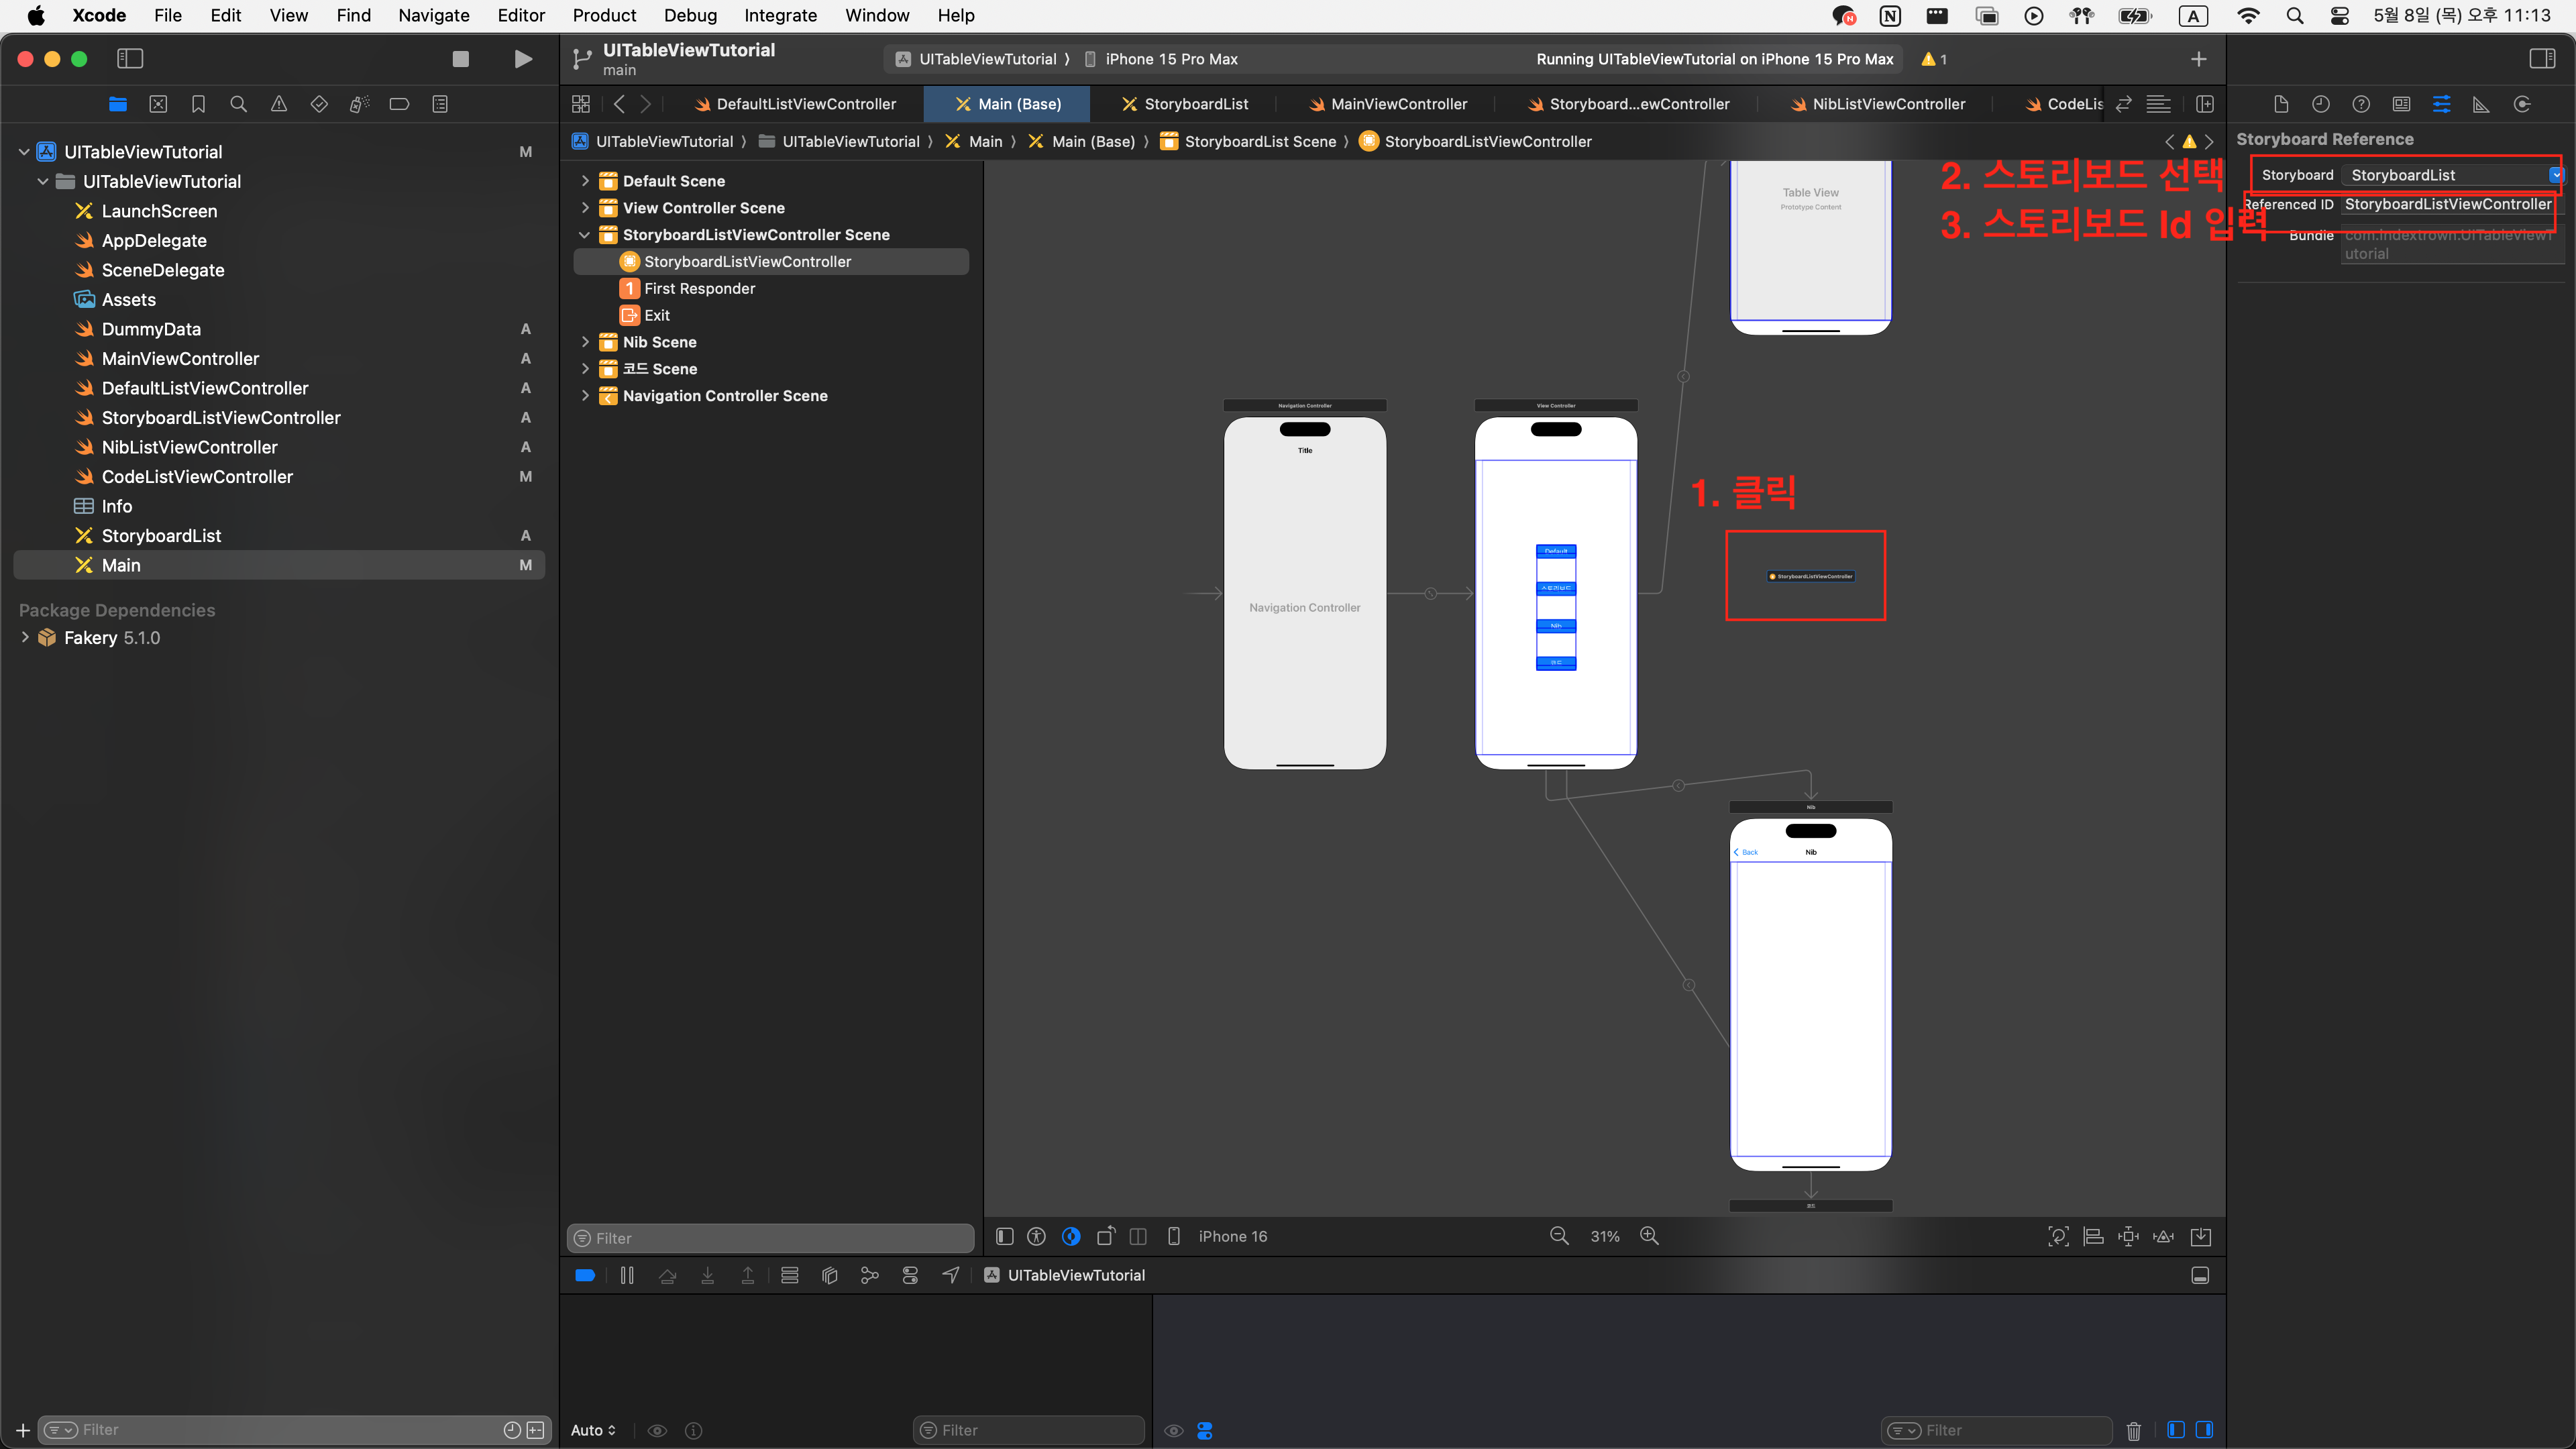Image resolution: width=2576 pixels, height=1449 pixels.
Task: Toggle the navigator sidebar visibility
Action: coord(130,59)
